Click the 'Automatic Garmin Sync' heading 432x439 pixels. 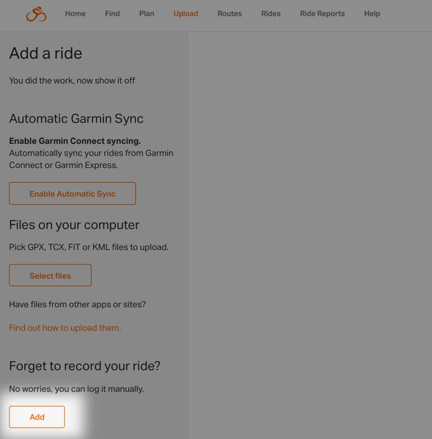[x=76, y=119]
